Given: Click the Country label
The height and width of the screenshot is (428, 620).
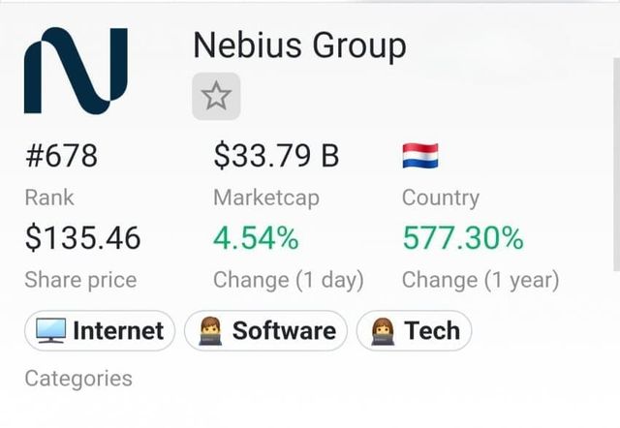Looking at the screenshot, I should [440, 198].
